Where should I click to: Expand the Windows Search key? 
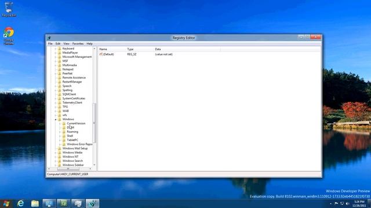(x=56, y=161)
